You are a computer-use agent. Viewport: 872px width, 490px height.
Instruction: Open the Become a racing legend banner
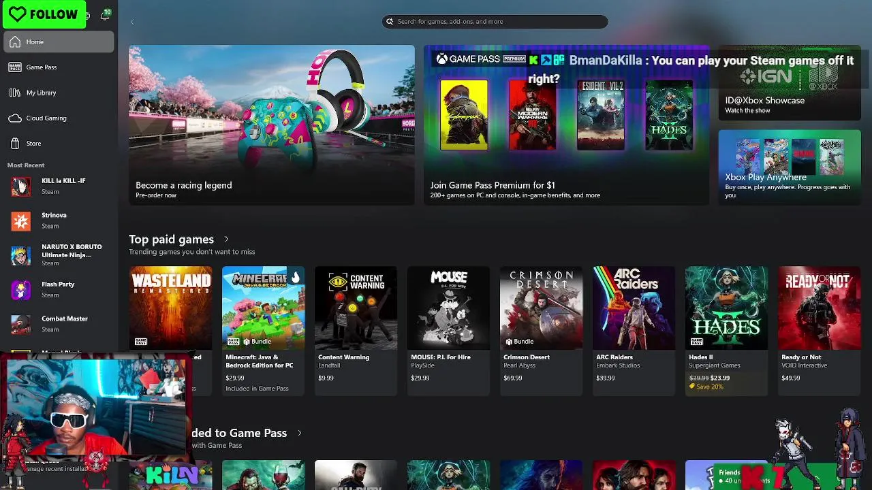[272, 125]
